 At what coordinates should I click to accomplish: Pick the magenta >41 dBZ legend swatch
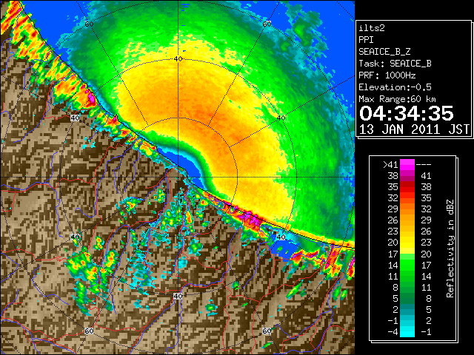click(x=407, y=164)
